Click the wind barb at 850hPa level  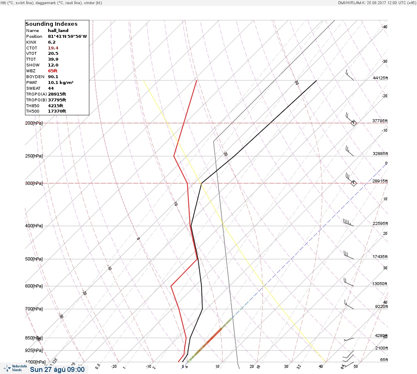click(349, 339)
